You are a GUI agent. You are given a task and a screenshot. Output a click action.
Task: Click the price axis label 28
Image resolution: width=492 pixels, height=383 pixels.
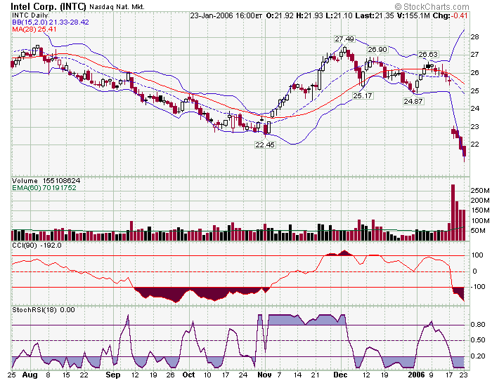pos(474,37)
